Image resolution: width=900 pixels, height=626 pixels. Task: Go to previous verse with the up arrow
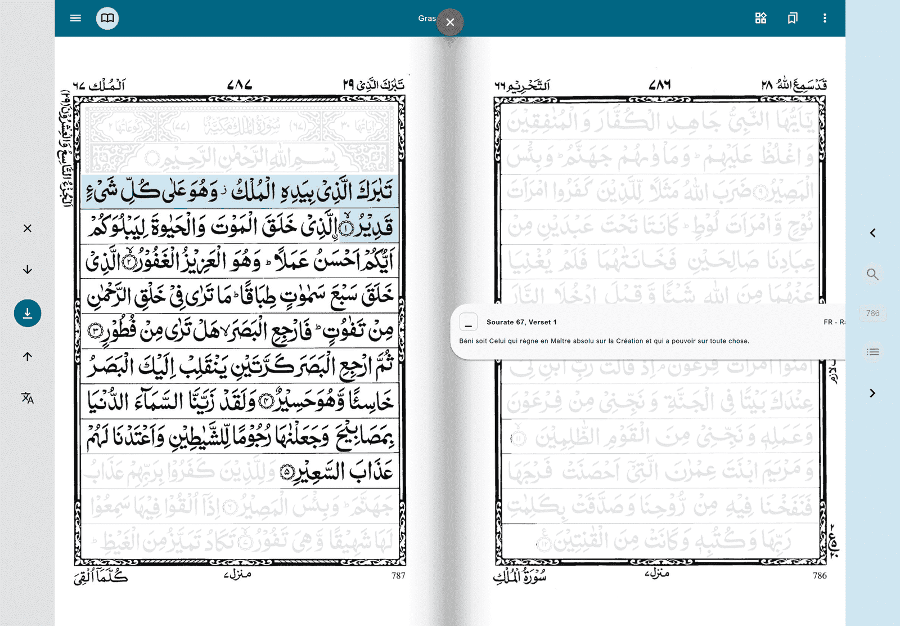(x=28, y=356)
